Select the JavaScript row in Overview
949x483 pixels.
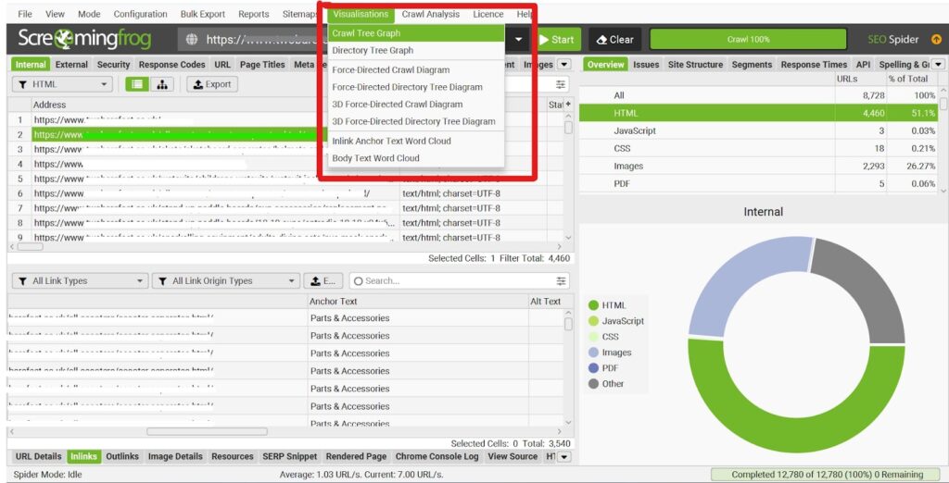(x=758, y=131)
